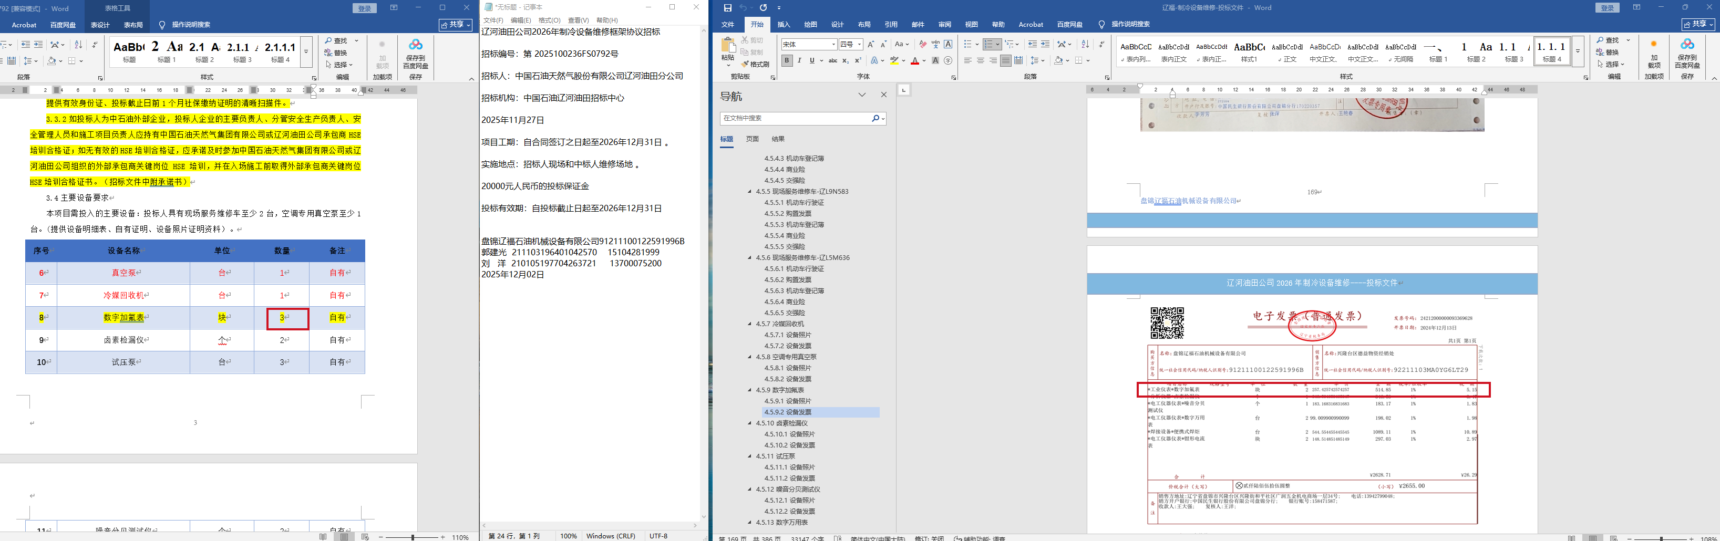Apply strikethrough in right Word ribbon
1720x541 pixels.
[832, 61]
